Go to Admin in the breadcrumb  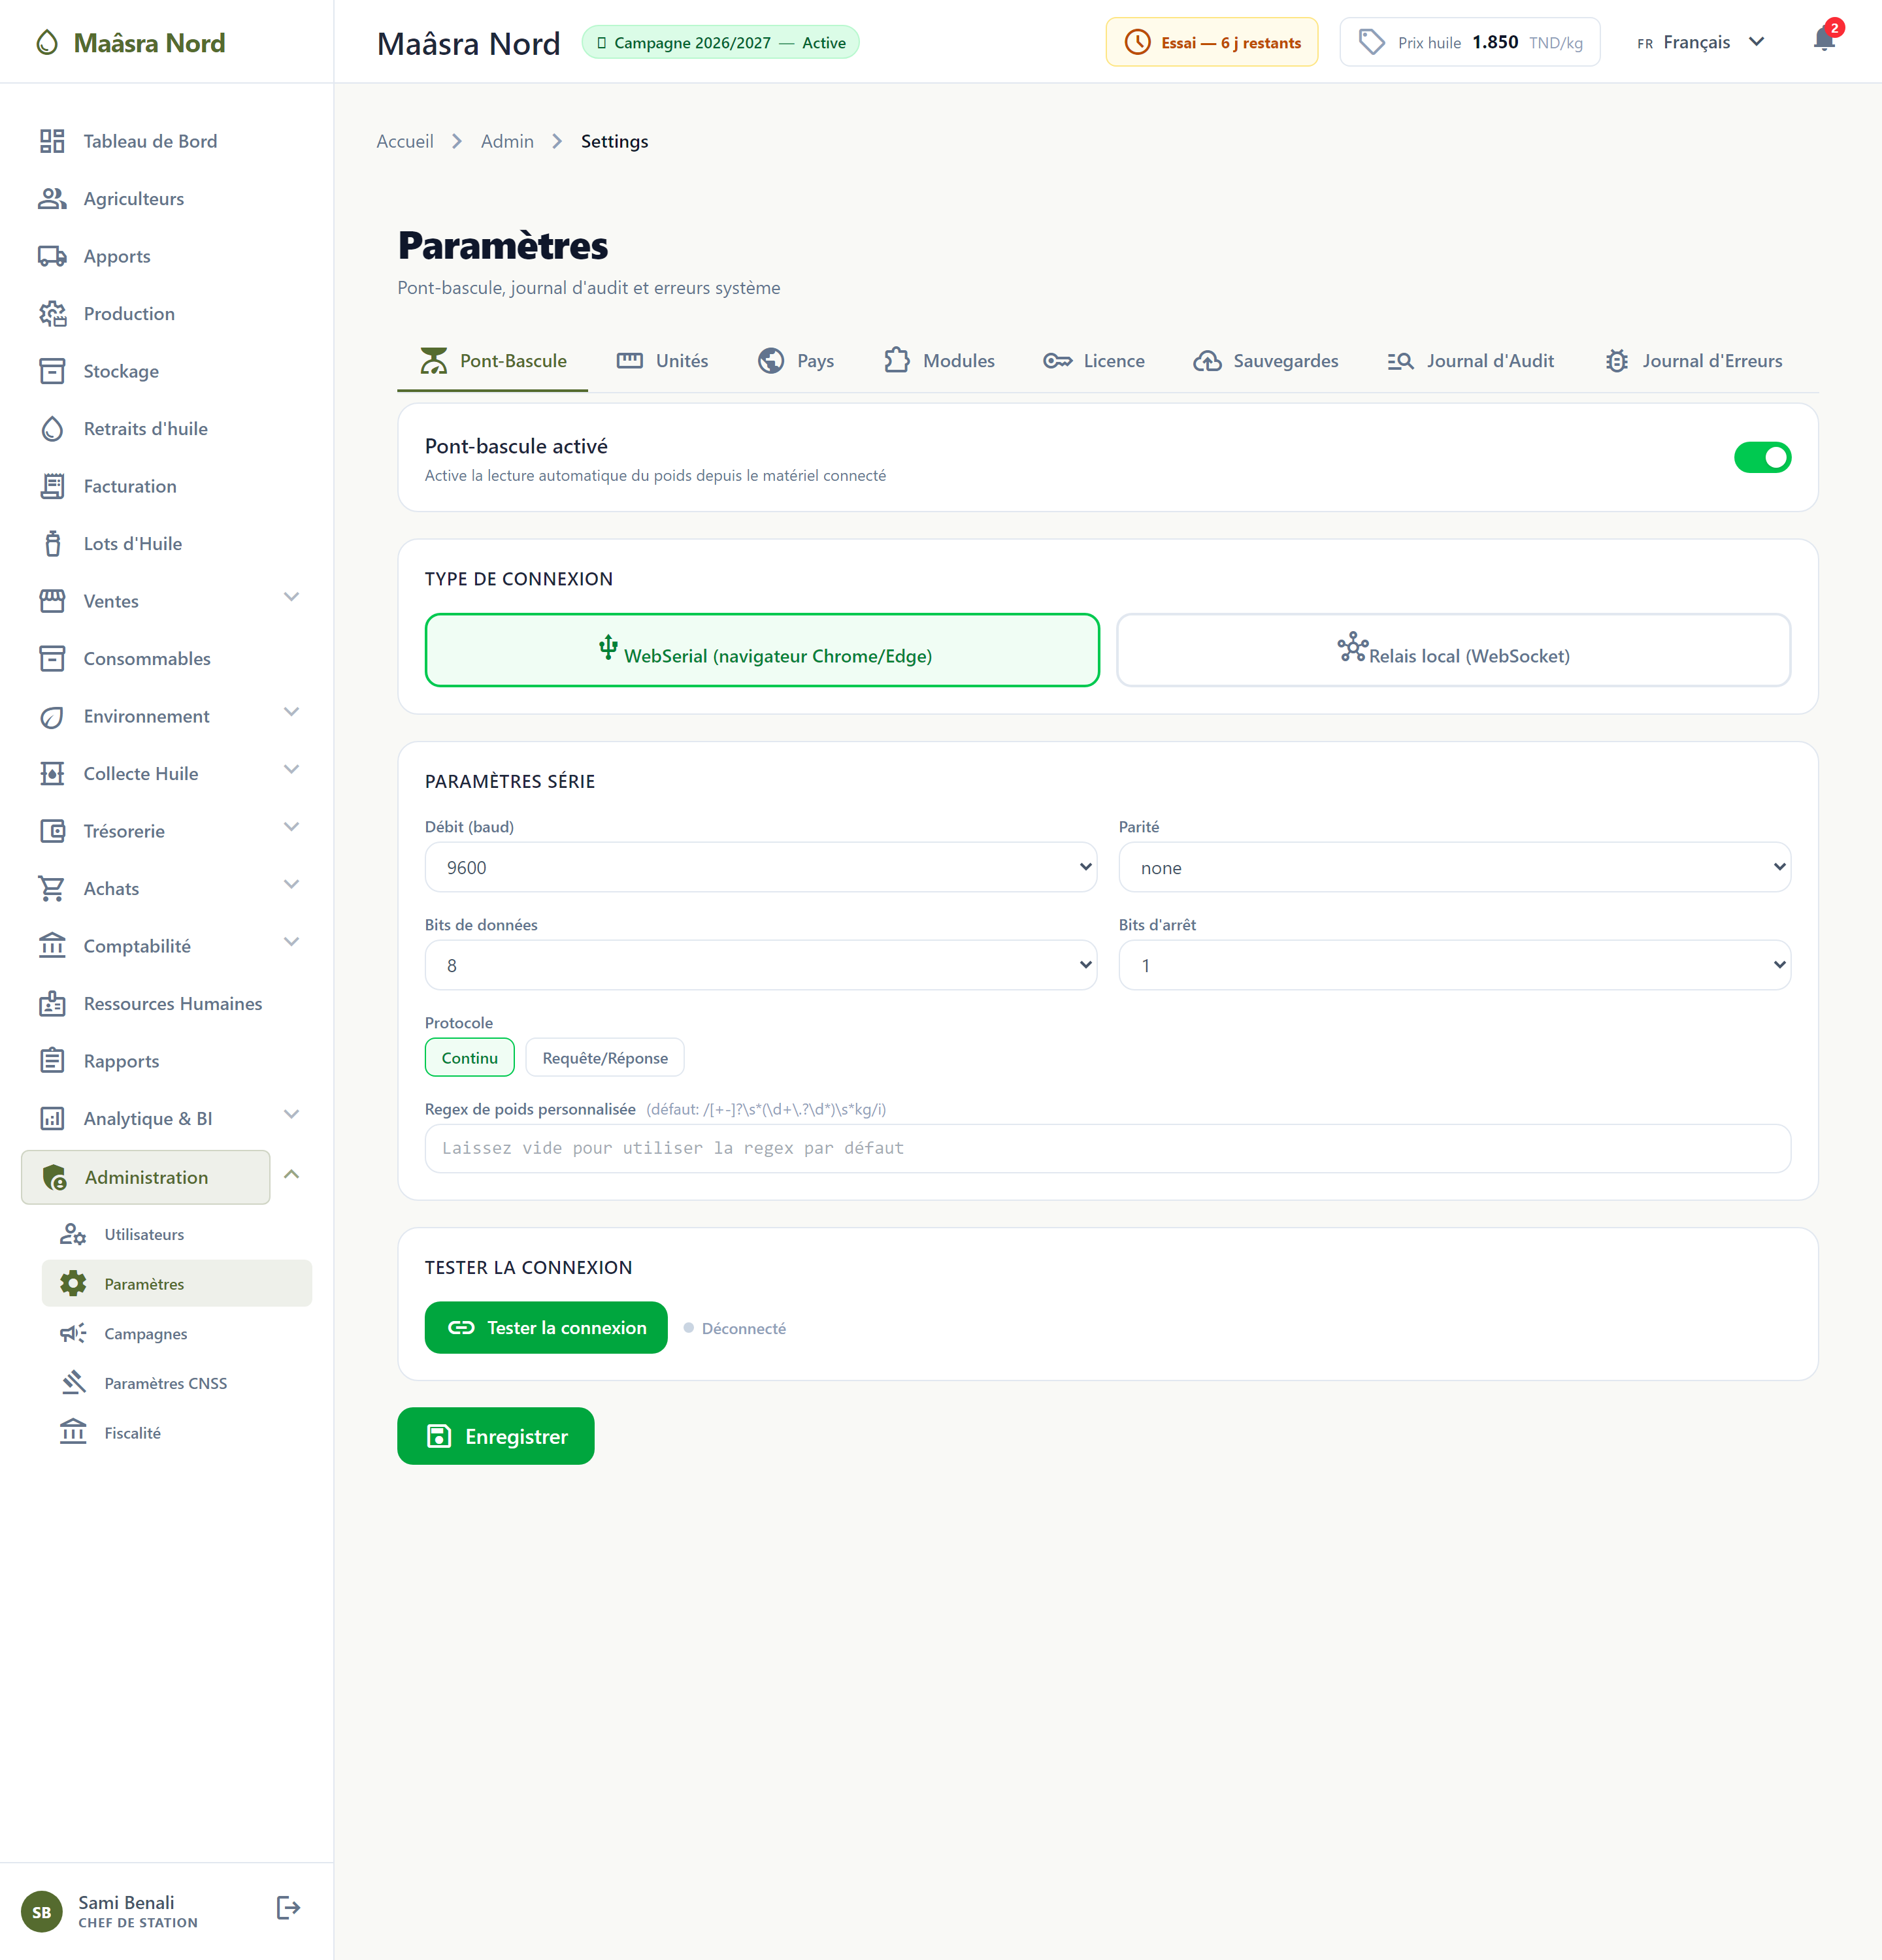coord(507,141)
